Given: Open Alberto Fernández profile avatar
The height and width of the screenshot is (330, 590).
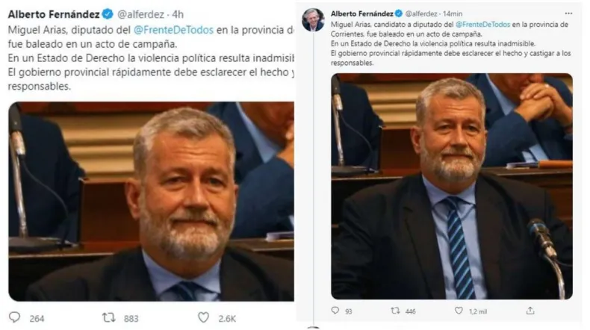Looking at the screenshot, I should [313, 19].
